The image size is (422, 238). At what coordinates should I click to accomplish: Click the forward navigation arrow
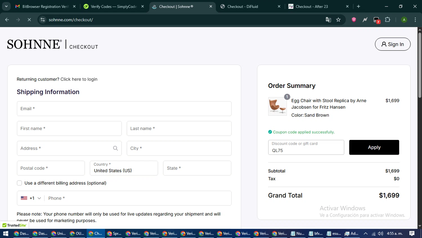(x=18, y=20)
